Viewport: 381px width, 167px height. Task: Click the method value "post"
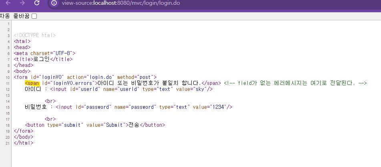[144, 77]
